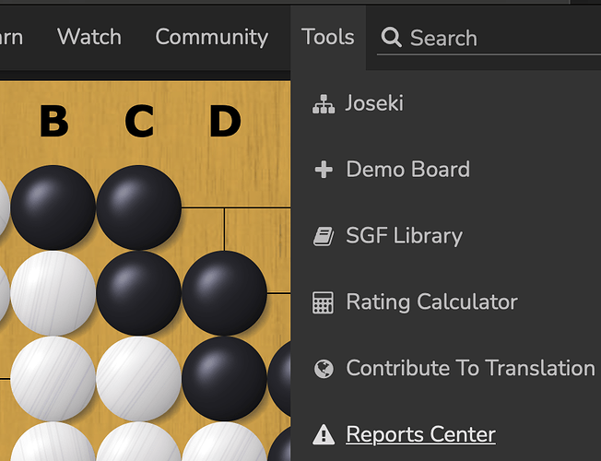The image size is (601, 461).
Task: Launch the Rating Calculator link
Action: (431, 302)
